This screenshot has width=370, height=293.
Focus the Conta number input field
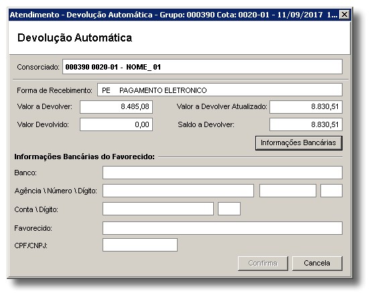[x=158, y=209]
